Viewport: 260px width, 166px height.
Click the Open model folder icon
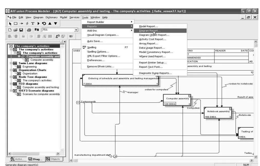pos(15,30)
